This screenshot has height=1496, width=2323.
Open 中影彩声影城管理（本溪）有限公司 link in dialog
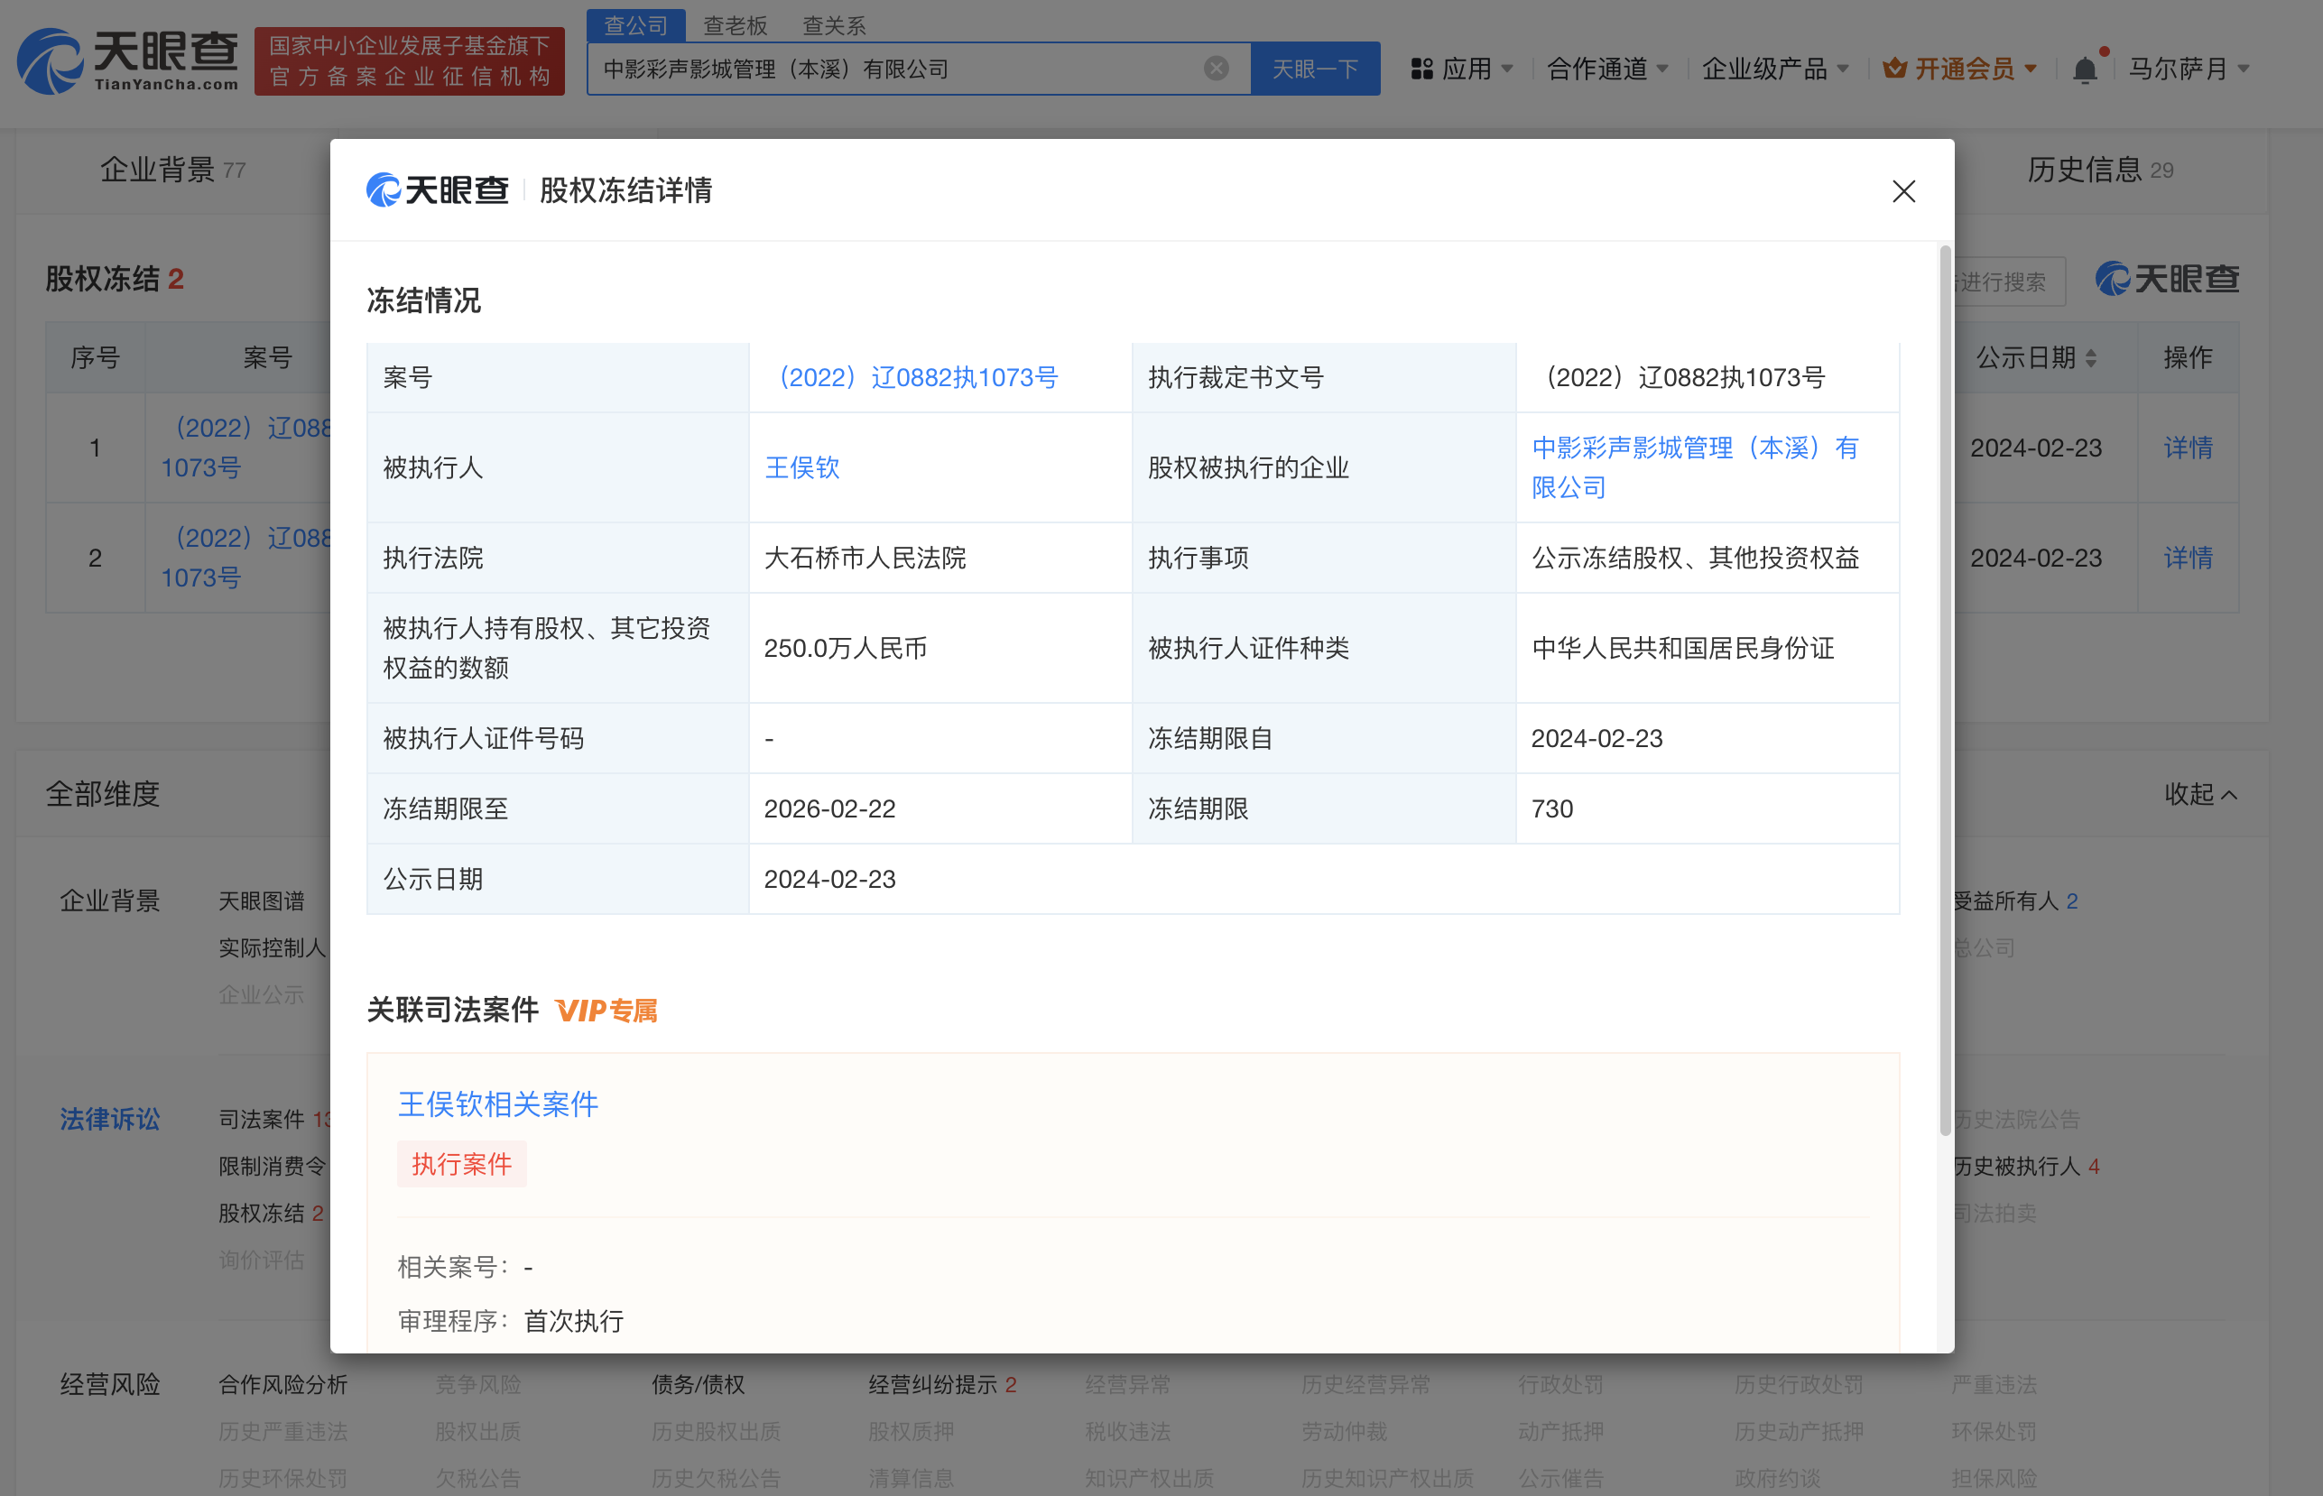point(1696,468)
